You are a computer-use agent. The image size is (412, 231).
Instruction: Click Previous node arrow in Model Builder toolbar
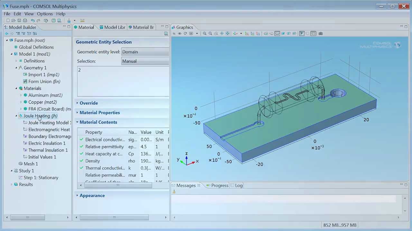(6, 33)
